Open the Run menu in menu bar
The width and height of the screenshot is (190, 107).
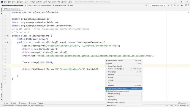tap(50, 2)
